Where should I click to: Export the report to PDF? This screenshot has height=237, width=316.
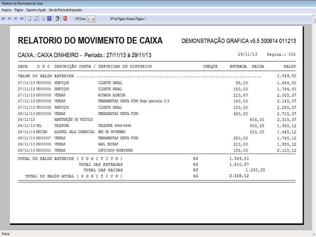pyautogui.click(x=64, y=18)
